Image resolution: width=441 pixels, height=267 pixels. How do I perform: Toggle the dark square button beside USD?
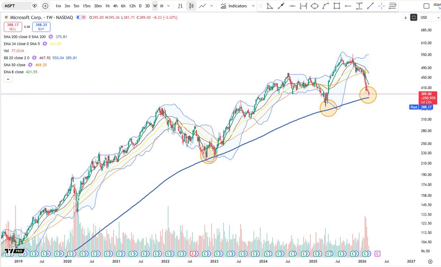pos(414,17)
